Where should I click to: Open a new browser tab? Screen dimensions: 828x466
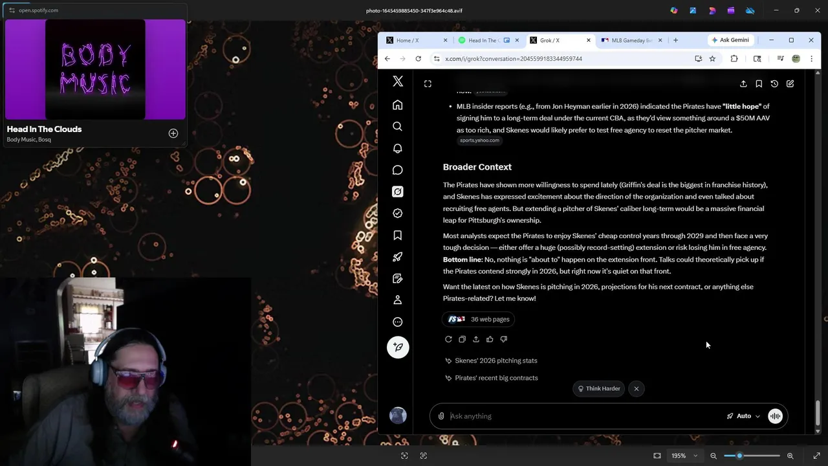tap(675, 40)
